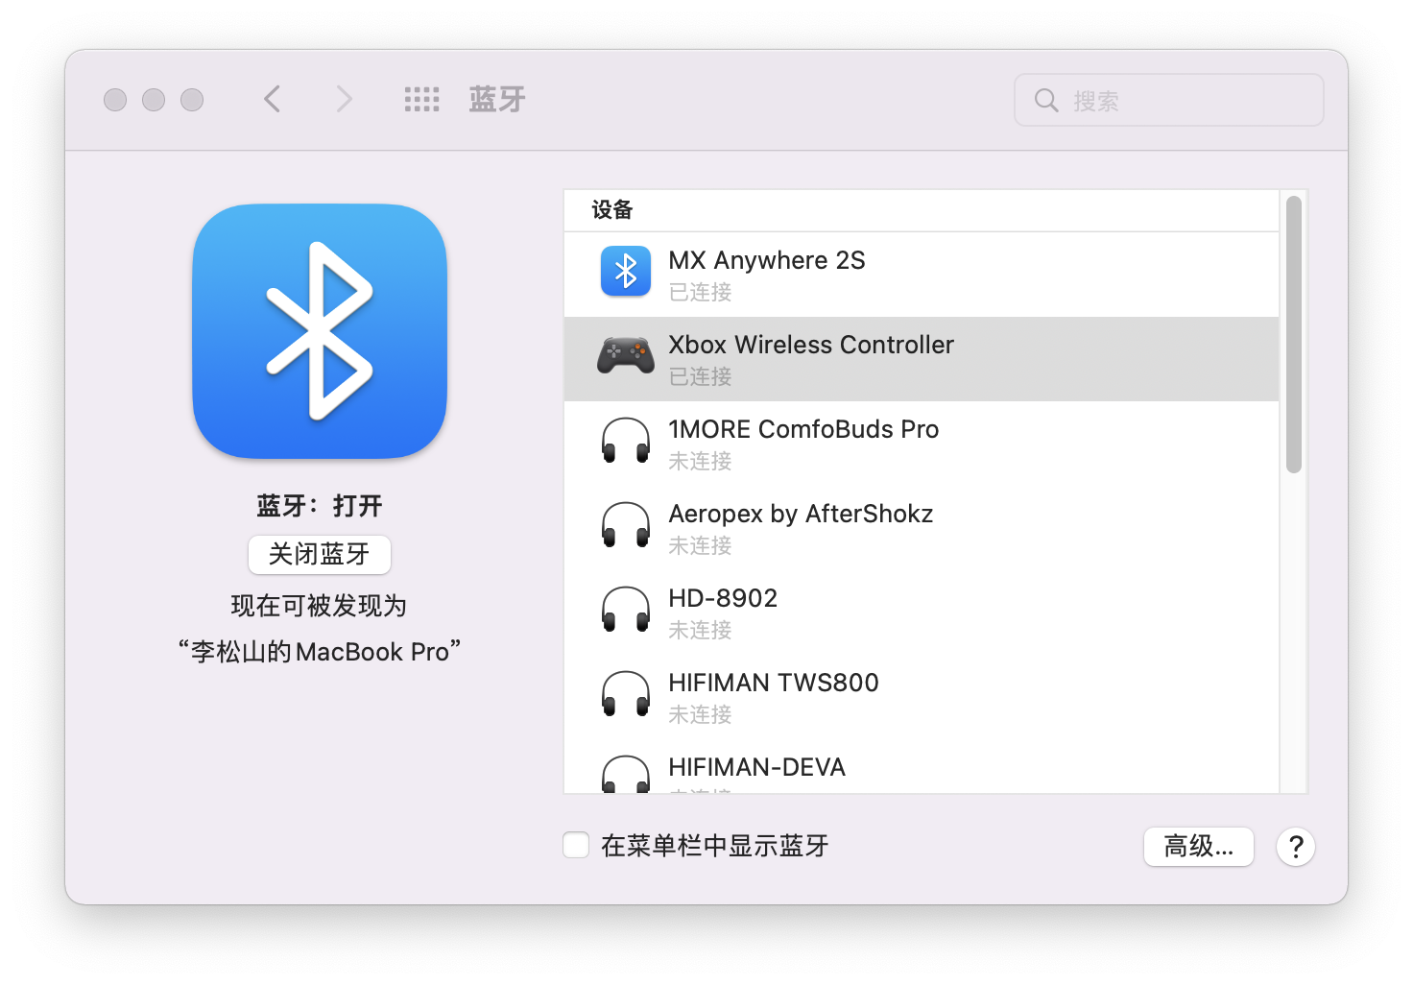Click the 设备 list header
Image resolution: width=1413 pixels, height=985 pixels.
click(612, 209)
